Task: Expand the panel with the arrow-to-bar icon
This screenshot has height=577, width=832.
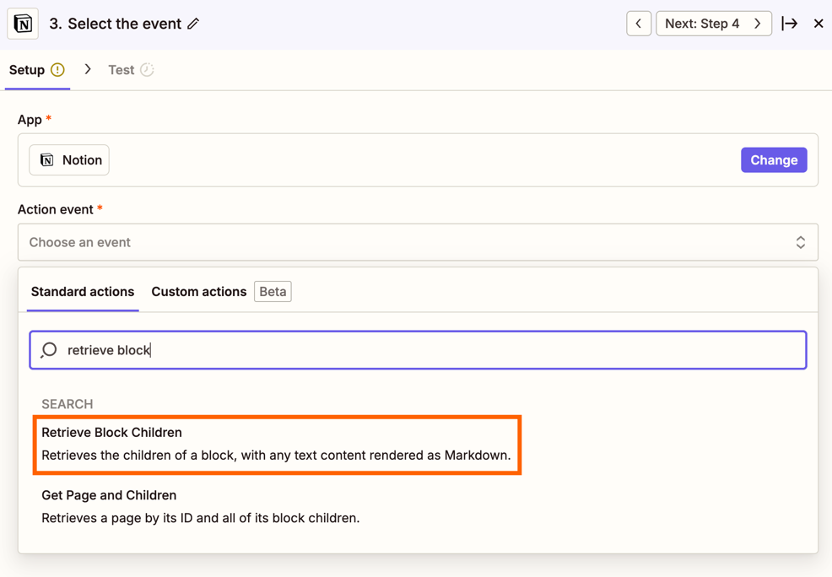Action: (790, 24)
